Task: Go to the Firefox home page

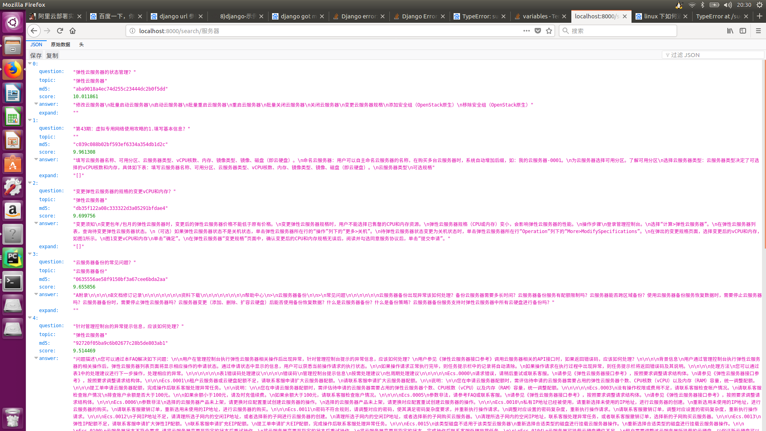Action: [x=73, y=31]
